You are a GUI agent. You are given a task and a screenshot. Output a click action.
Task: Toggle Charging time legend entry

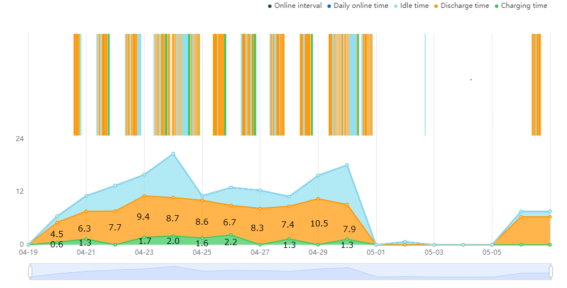(x=521, y=6)
